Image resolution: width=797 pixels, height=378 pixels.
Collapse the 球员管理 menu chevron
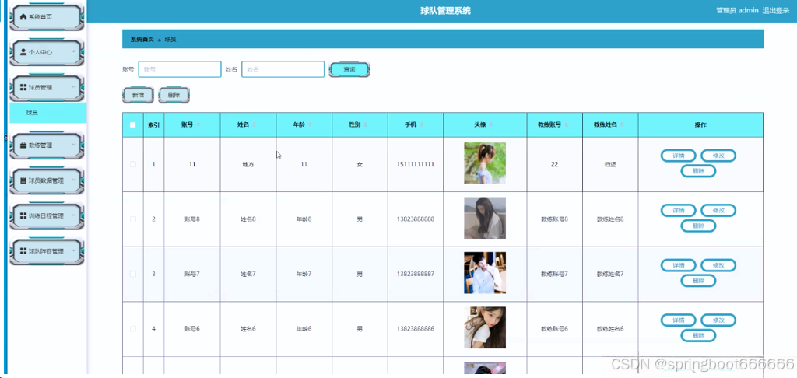pyautogui.click(x=74, y=87)
